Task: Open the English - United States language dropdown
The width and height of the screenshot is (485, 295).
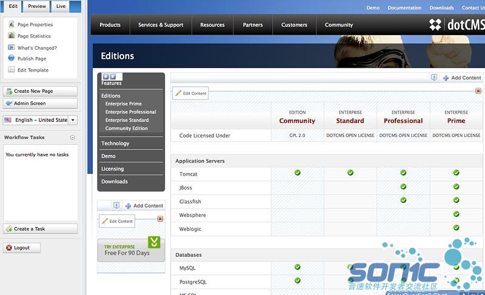Action: pos(40,120)
